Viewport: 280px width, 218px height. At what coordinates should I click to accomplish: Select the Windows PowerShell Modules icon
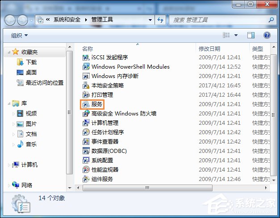pyautogui.click(x=86, y=67)
